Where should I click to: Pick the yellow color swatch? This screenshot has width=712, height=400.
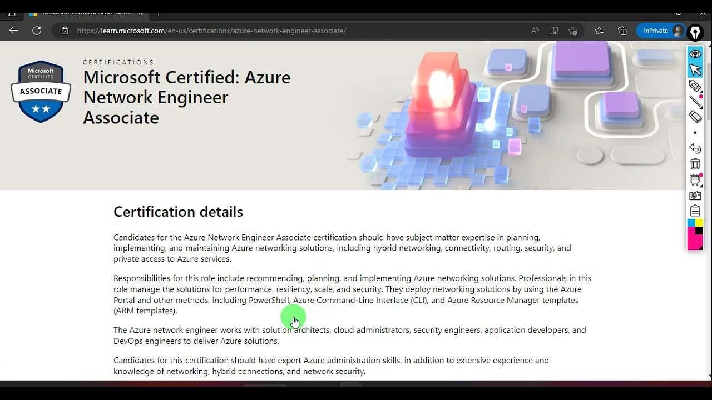tap(699, 223)
